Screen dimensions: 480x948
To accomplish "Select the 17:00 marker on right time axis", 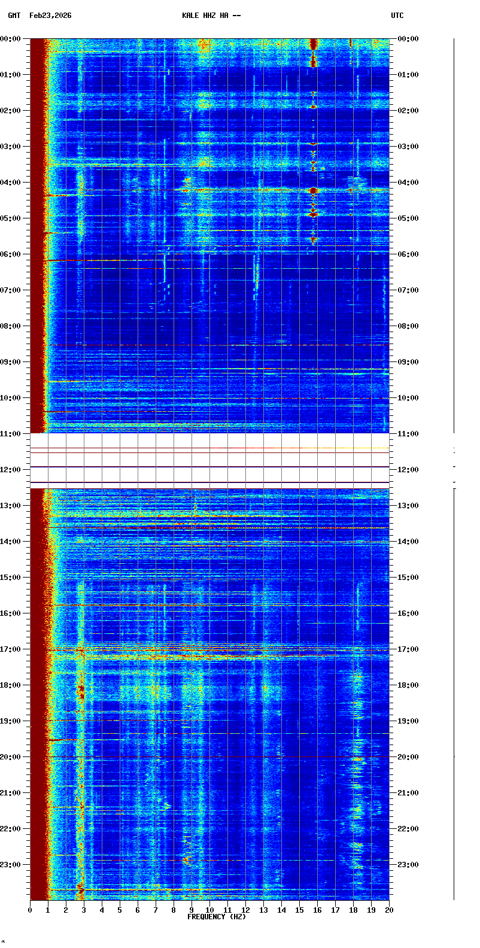I will click(409, 649).
